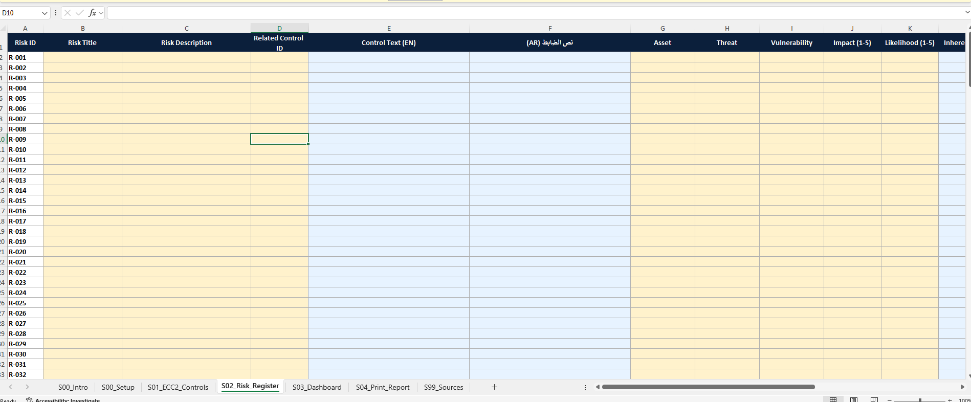Screen dimensions: 971x402
Task: Switch to Page Break Preview icon
Action: 874,399
